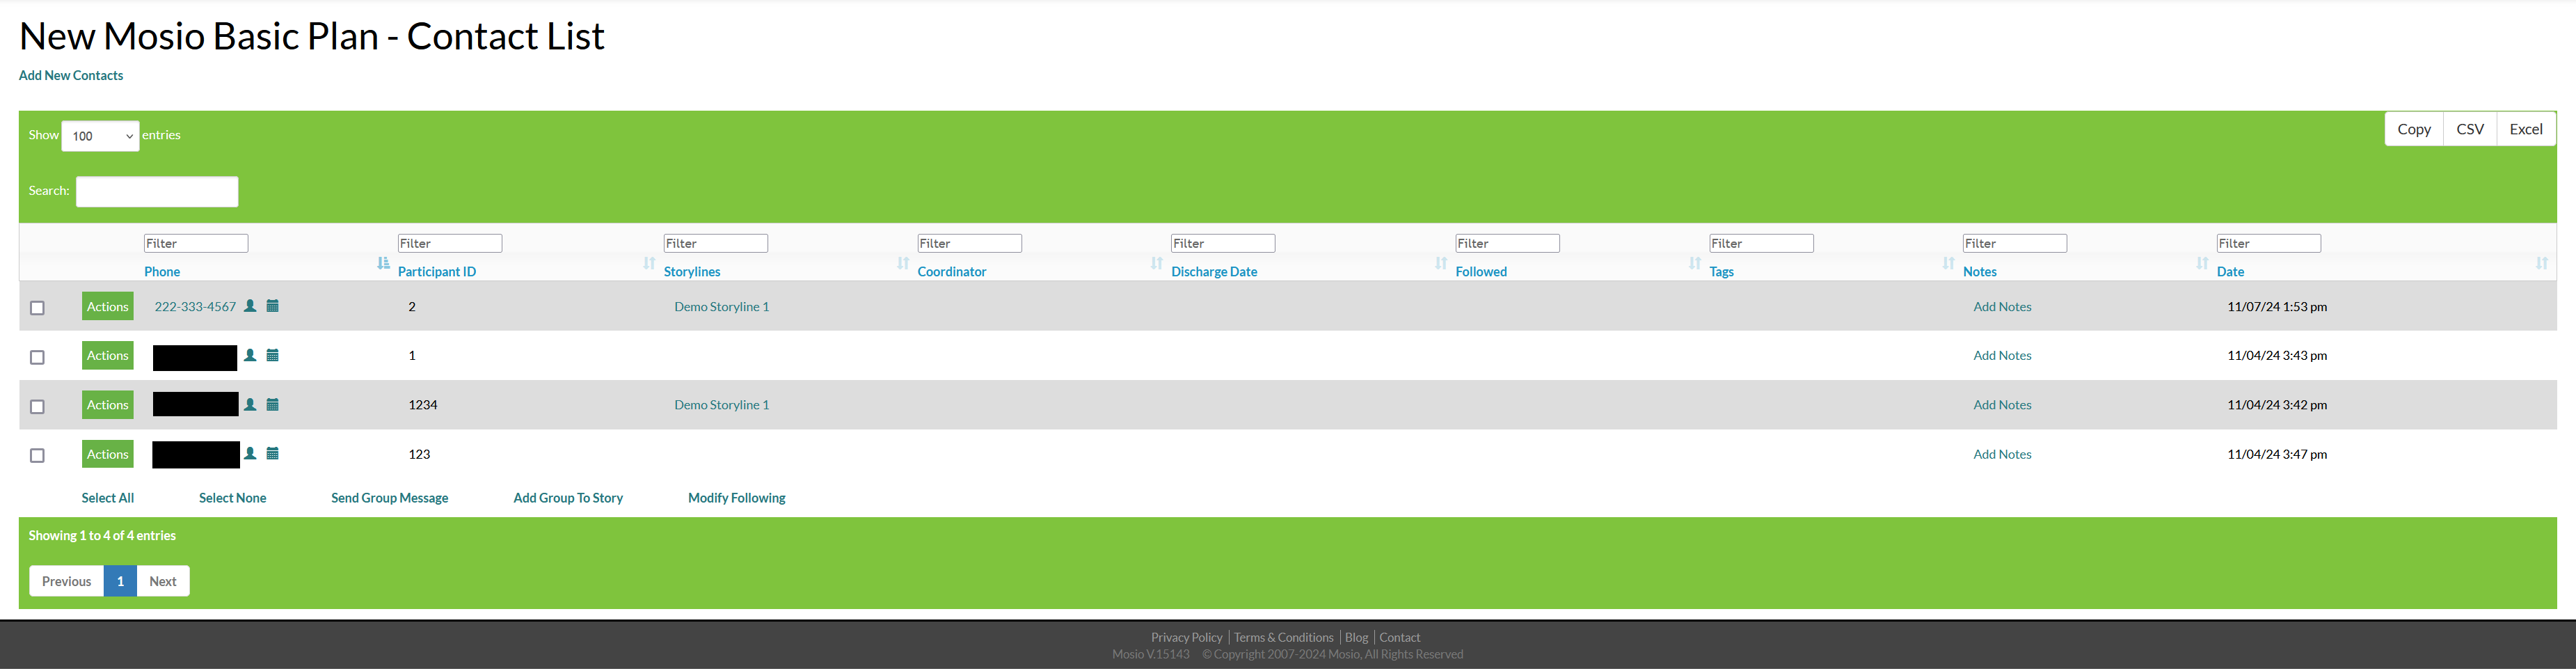The image size is (2576, 671).
Task: Open Blog footer link
Action: pos(1357,639)
